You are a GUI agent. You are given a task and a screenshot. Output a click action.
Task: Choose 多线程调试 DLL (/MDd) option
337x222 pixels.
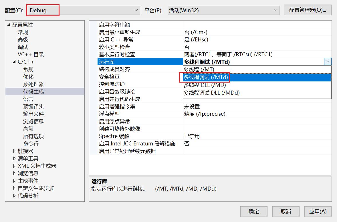[257, 93]
